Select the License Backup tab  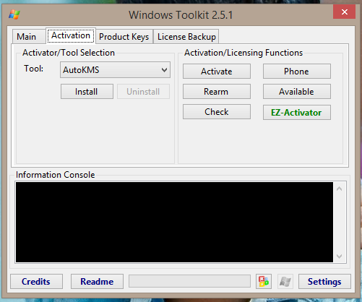click(x=186, y=37)
